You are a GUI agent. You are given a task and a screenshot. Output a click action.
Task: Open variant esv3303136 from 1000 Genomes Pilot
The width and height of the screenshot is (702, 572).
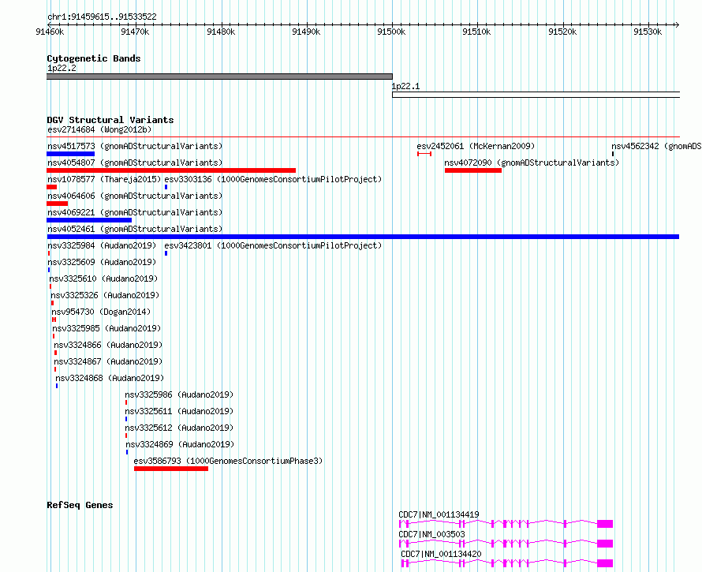click(x=273, y=179)
